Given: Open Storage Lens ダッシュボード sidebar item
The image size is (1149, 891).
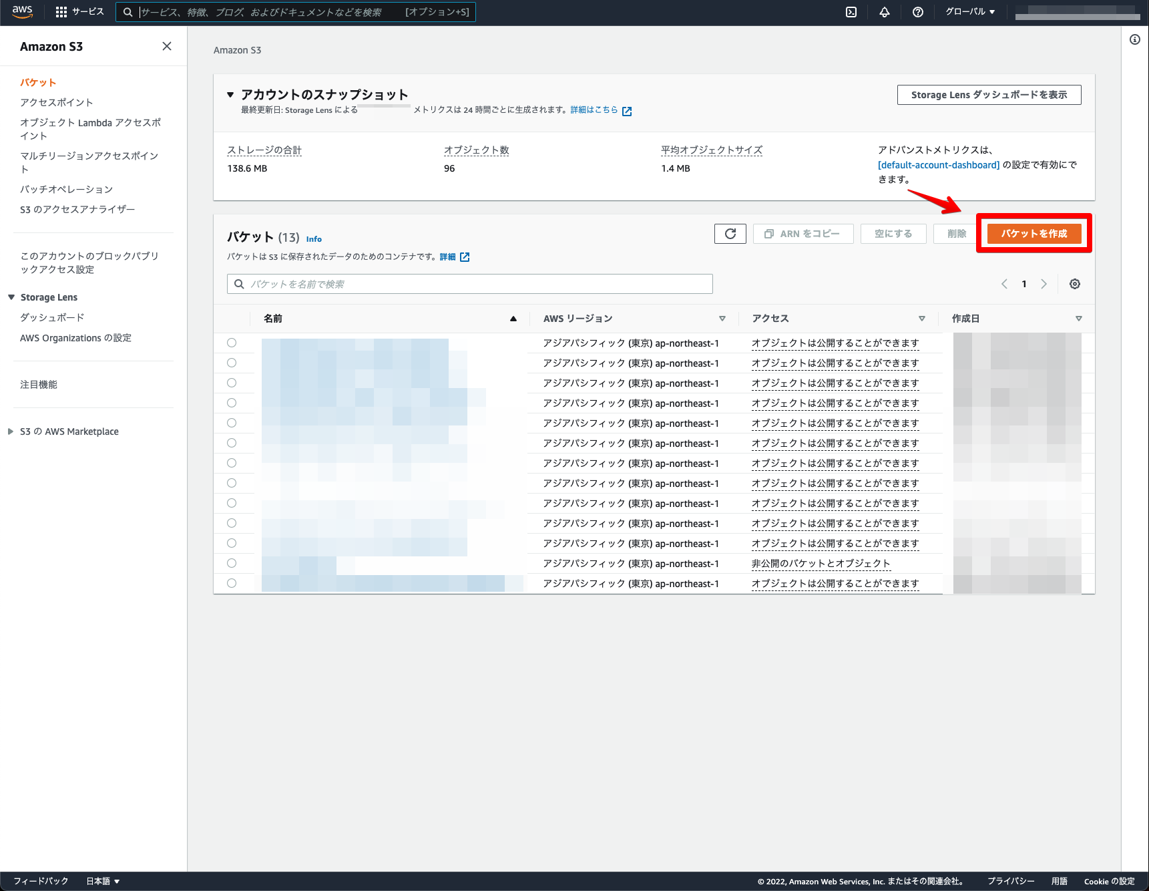Looking at the screenshot, I should (52, 317).
